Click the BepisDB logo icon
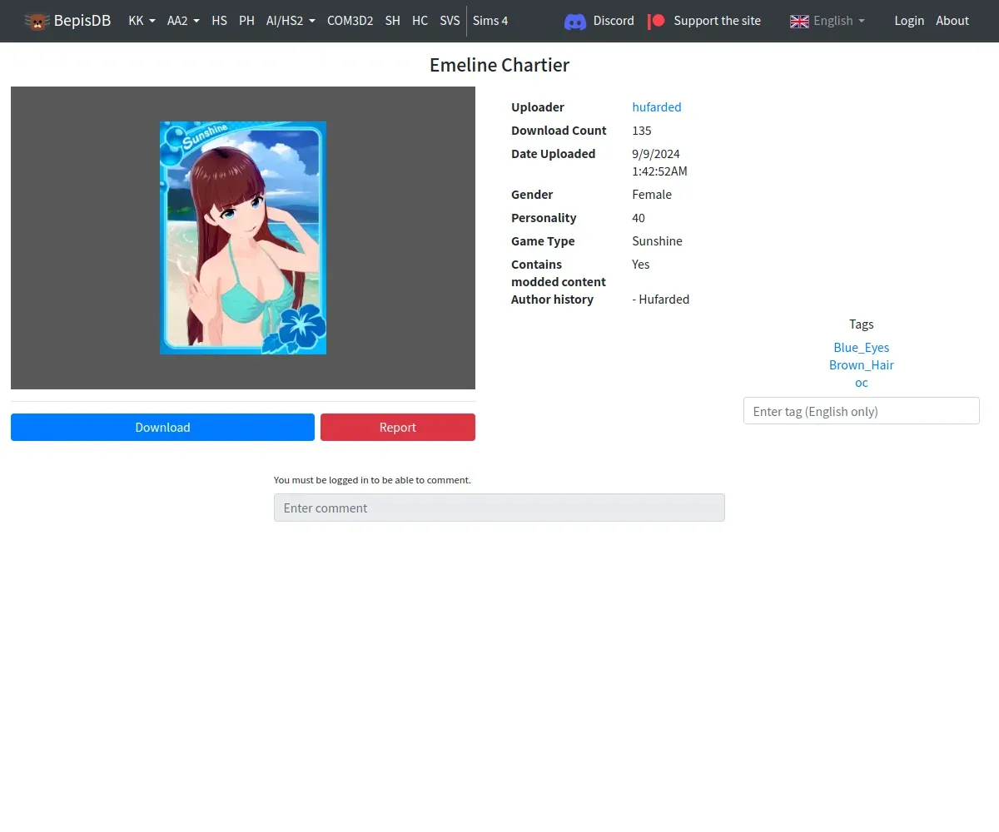Viewport: 999px width, 832px height. click(x=37, y=21)
